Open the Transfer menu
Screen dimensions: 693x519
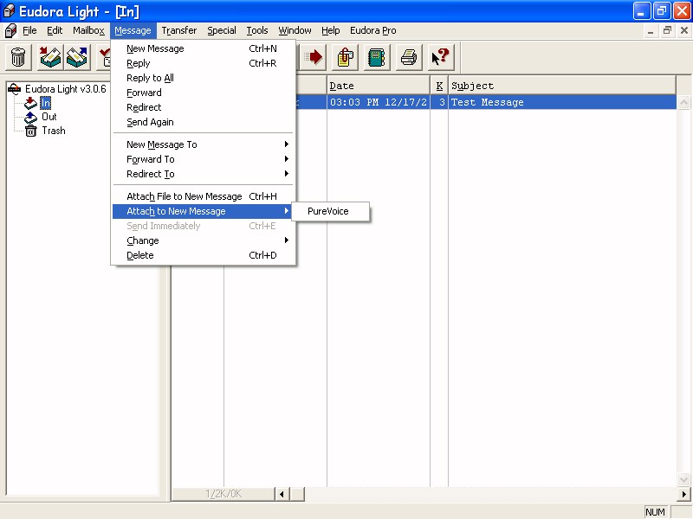point(179,30)
